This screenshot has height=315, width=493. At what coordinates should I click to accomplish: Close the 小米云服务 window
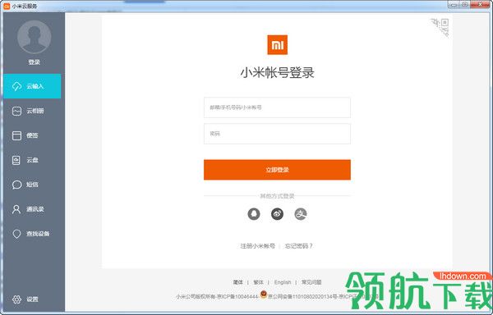coord(481,4)
